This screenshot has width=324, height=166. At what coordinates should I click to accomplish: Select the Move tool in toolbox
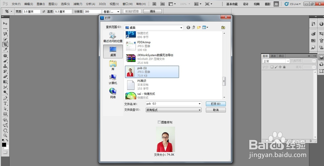5,24
